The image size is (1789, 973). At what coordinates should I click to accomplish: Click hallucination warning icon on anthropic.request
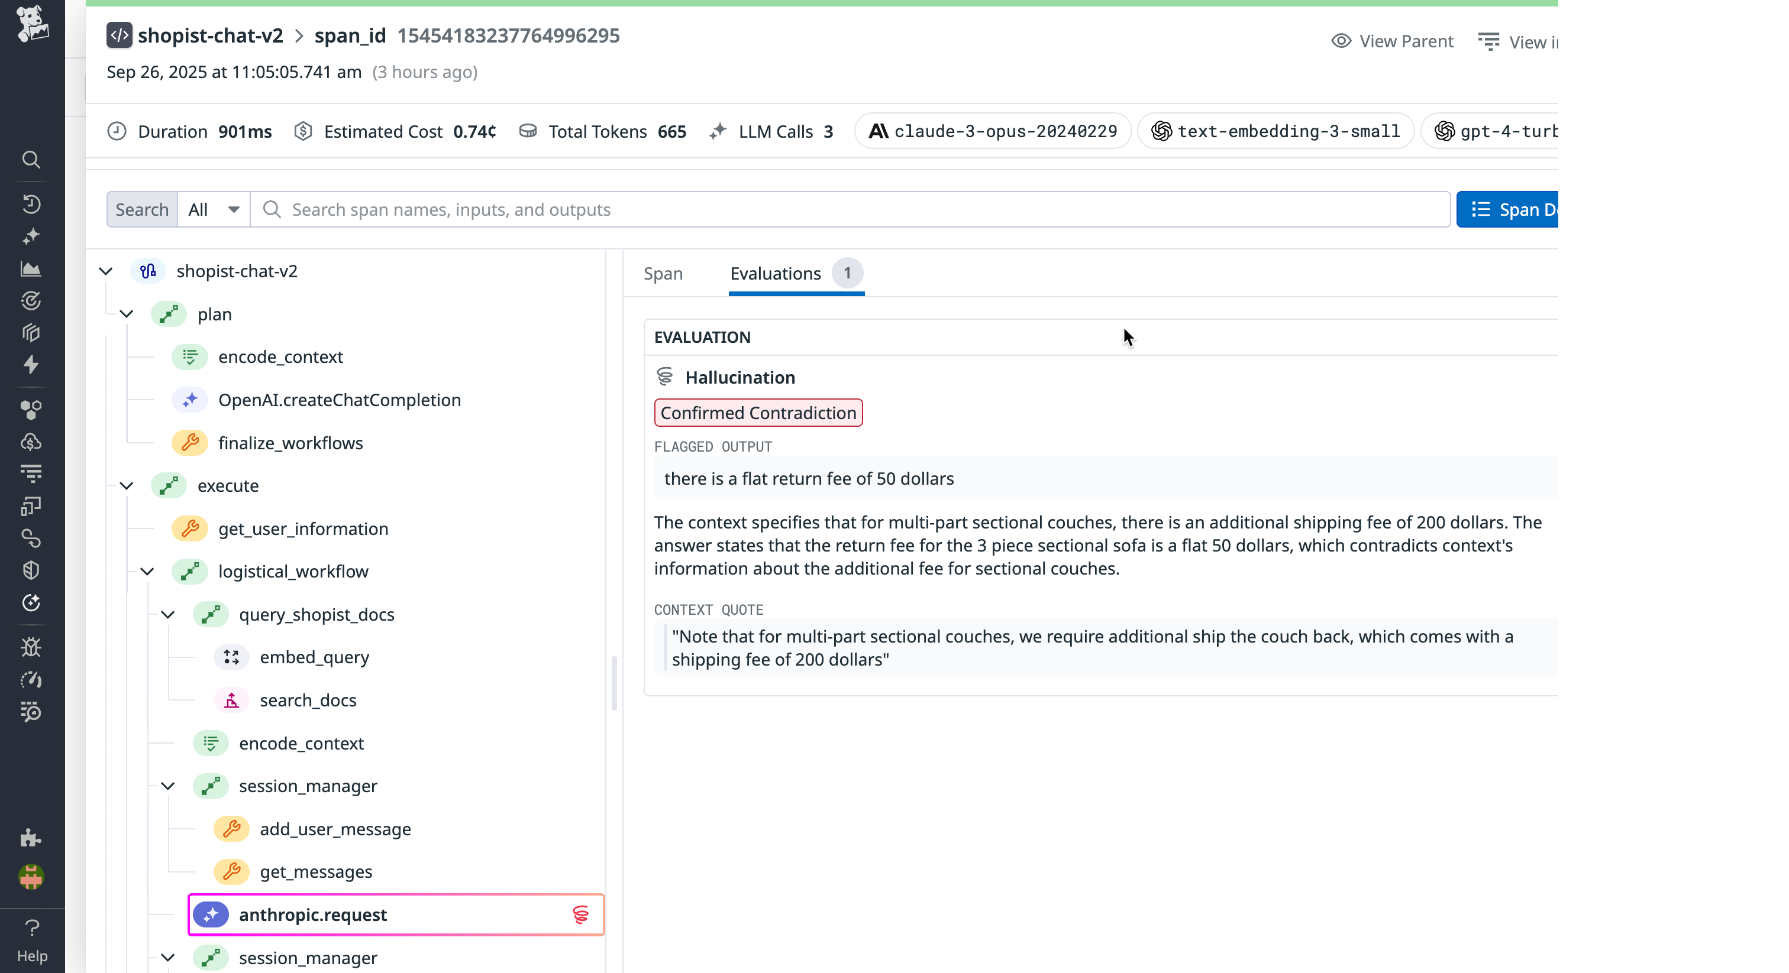580,914
